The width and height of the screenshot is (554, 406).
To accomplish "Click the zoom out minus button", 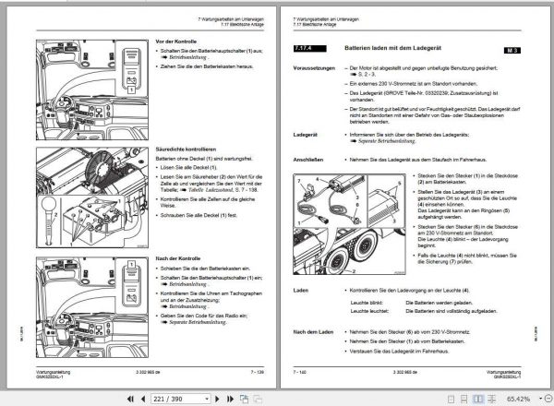I will point(548,399).
